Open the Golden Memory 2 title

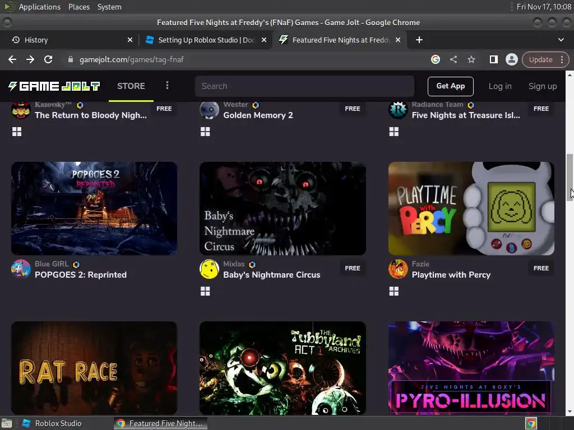pyautogui.click(x=258, y=115)
